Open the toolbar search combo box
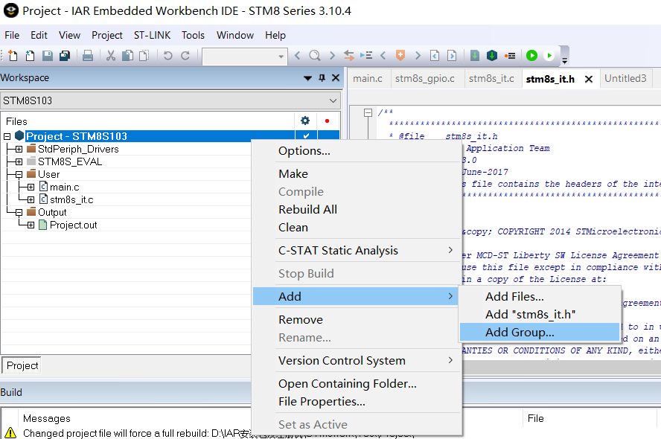This screenshot has height=439, width=661. pyautogui.click(x=245, y=57)
